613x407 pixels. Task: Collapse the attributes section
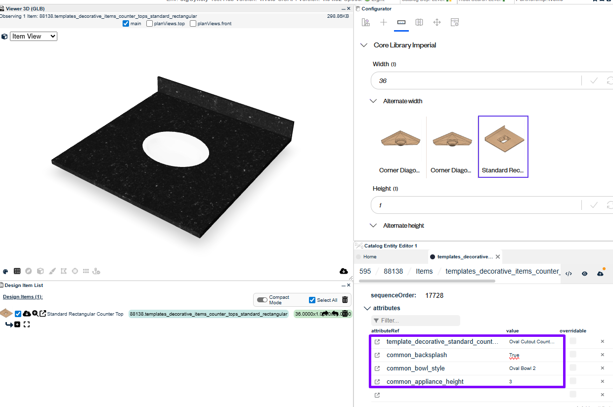click(367, 308)
